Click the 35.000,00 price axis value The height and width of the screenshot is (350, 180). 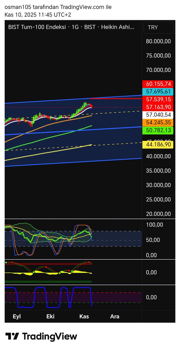pos(158,171)
